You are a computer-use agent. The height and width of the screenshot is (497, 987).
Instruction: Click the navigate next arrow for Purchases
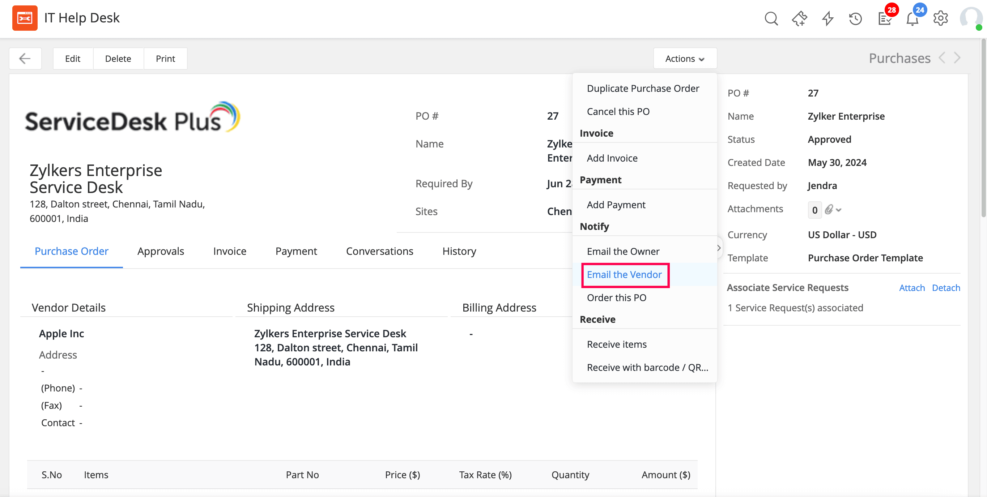[x=957, y=58]
